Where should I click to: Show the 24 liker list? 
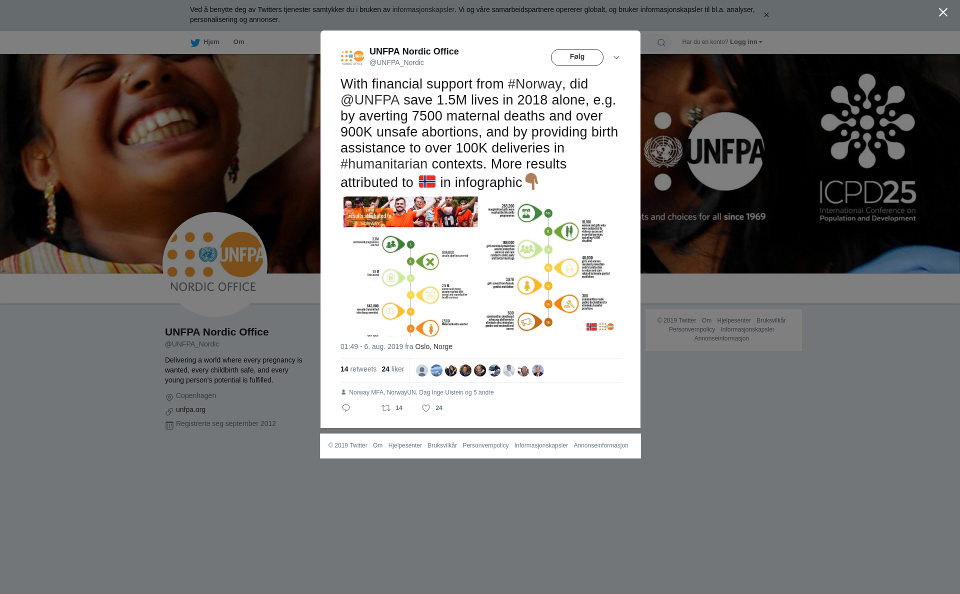point(392,369)
